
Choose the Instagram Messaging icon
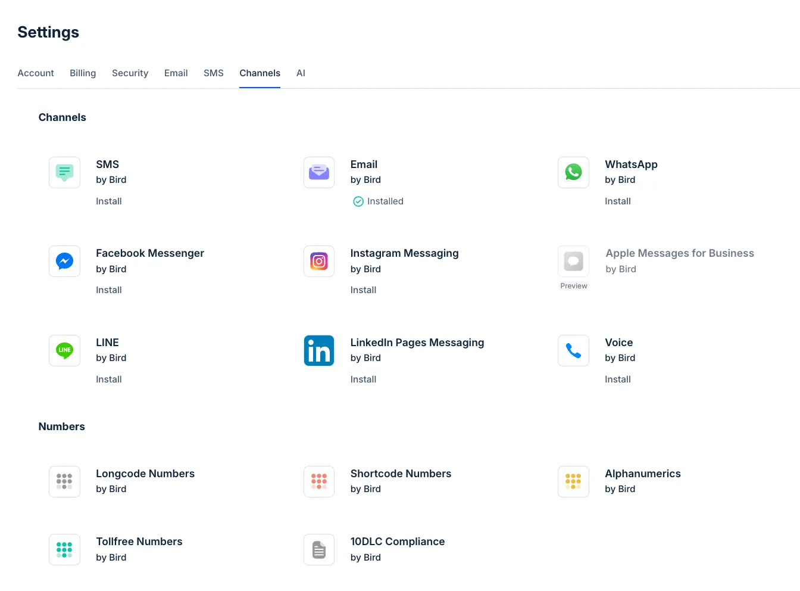coord(319,261)
